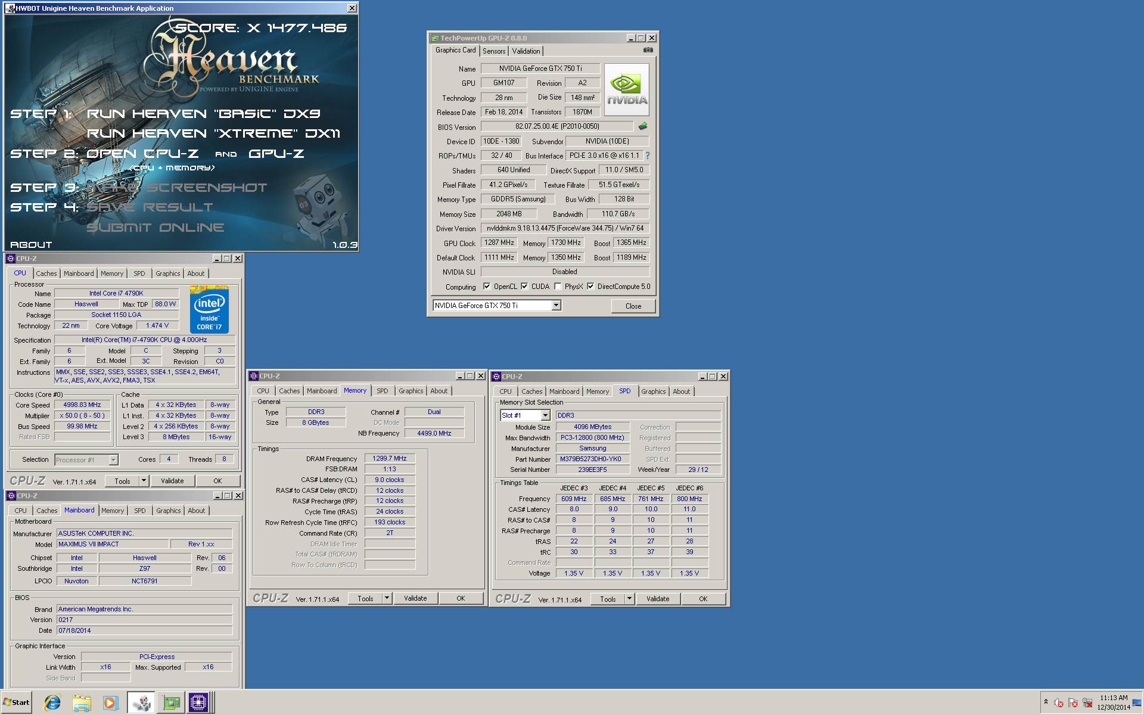Launch Windows Media Player from the taskbar

[x=110, y=703]
